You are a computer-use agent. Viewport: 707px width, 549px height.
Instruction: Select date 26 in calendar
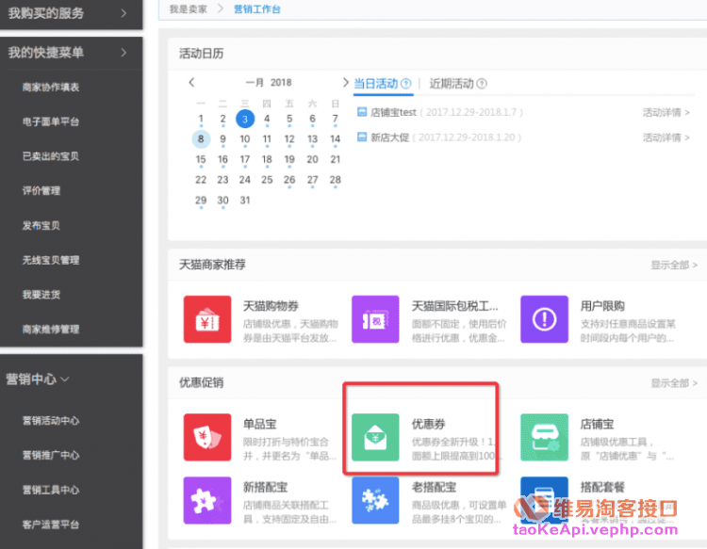[x=289, y=180]
